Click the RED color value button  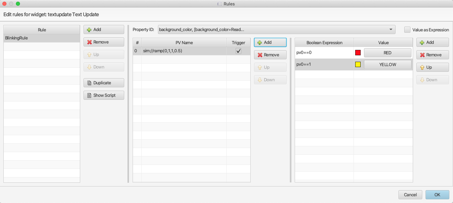387,53
